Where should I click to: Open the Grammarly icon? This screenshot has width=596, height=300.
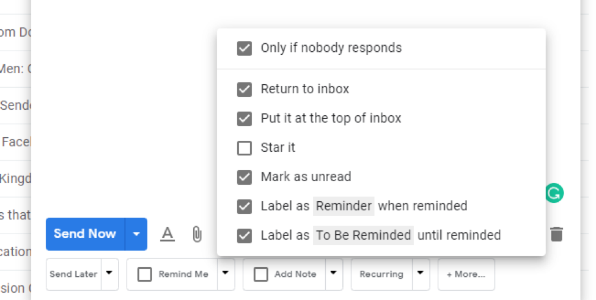(x=554, y=194)
